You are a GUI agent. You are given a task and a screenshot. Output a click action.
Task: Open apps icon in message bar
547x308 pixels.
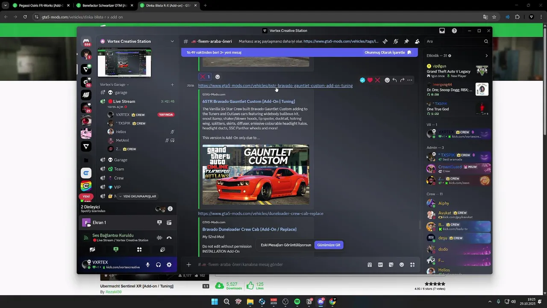click(412, 265)
